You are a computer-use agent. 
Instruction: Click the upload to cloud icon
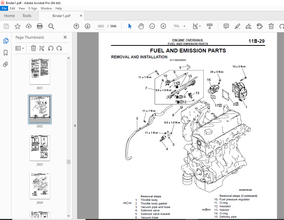point(29,26)
